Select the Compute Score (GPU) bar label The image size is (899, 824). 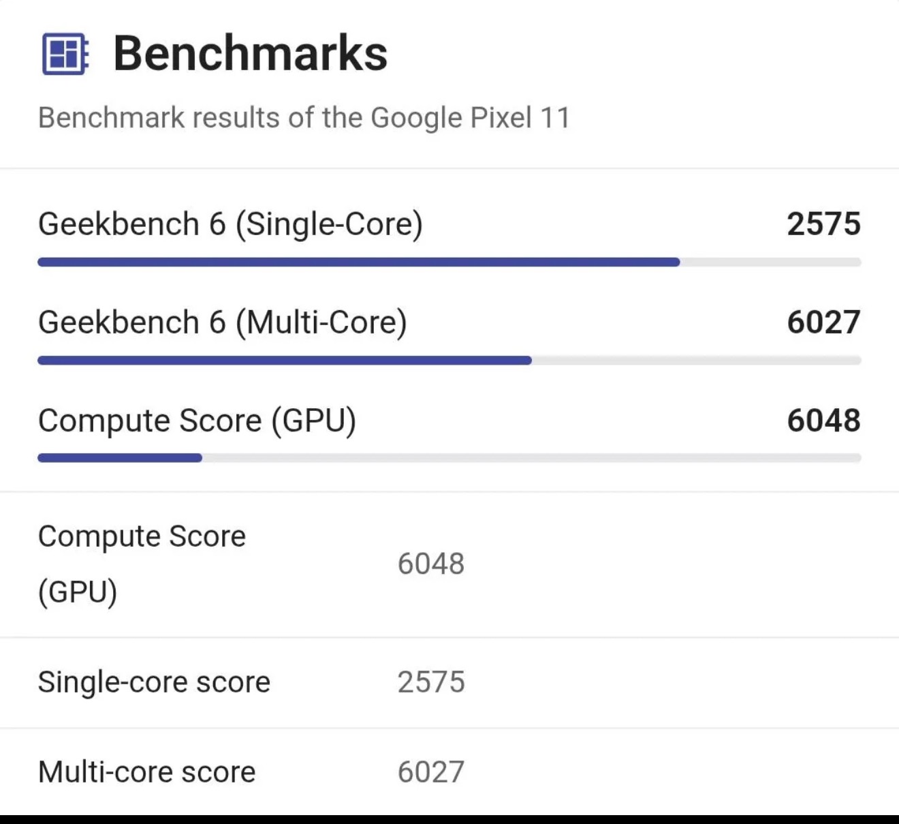pyautogui.click(x=197, y=421)
